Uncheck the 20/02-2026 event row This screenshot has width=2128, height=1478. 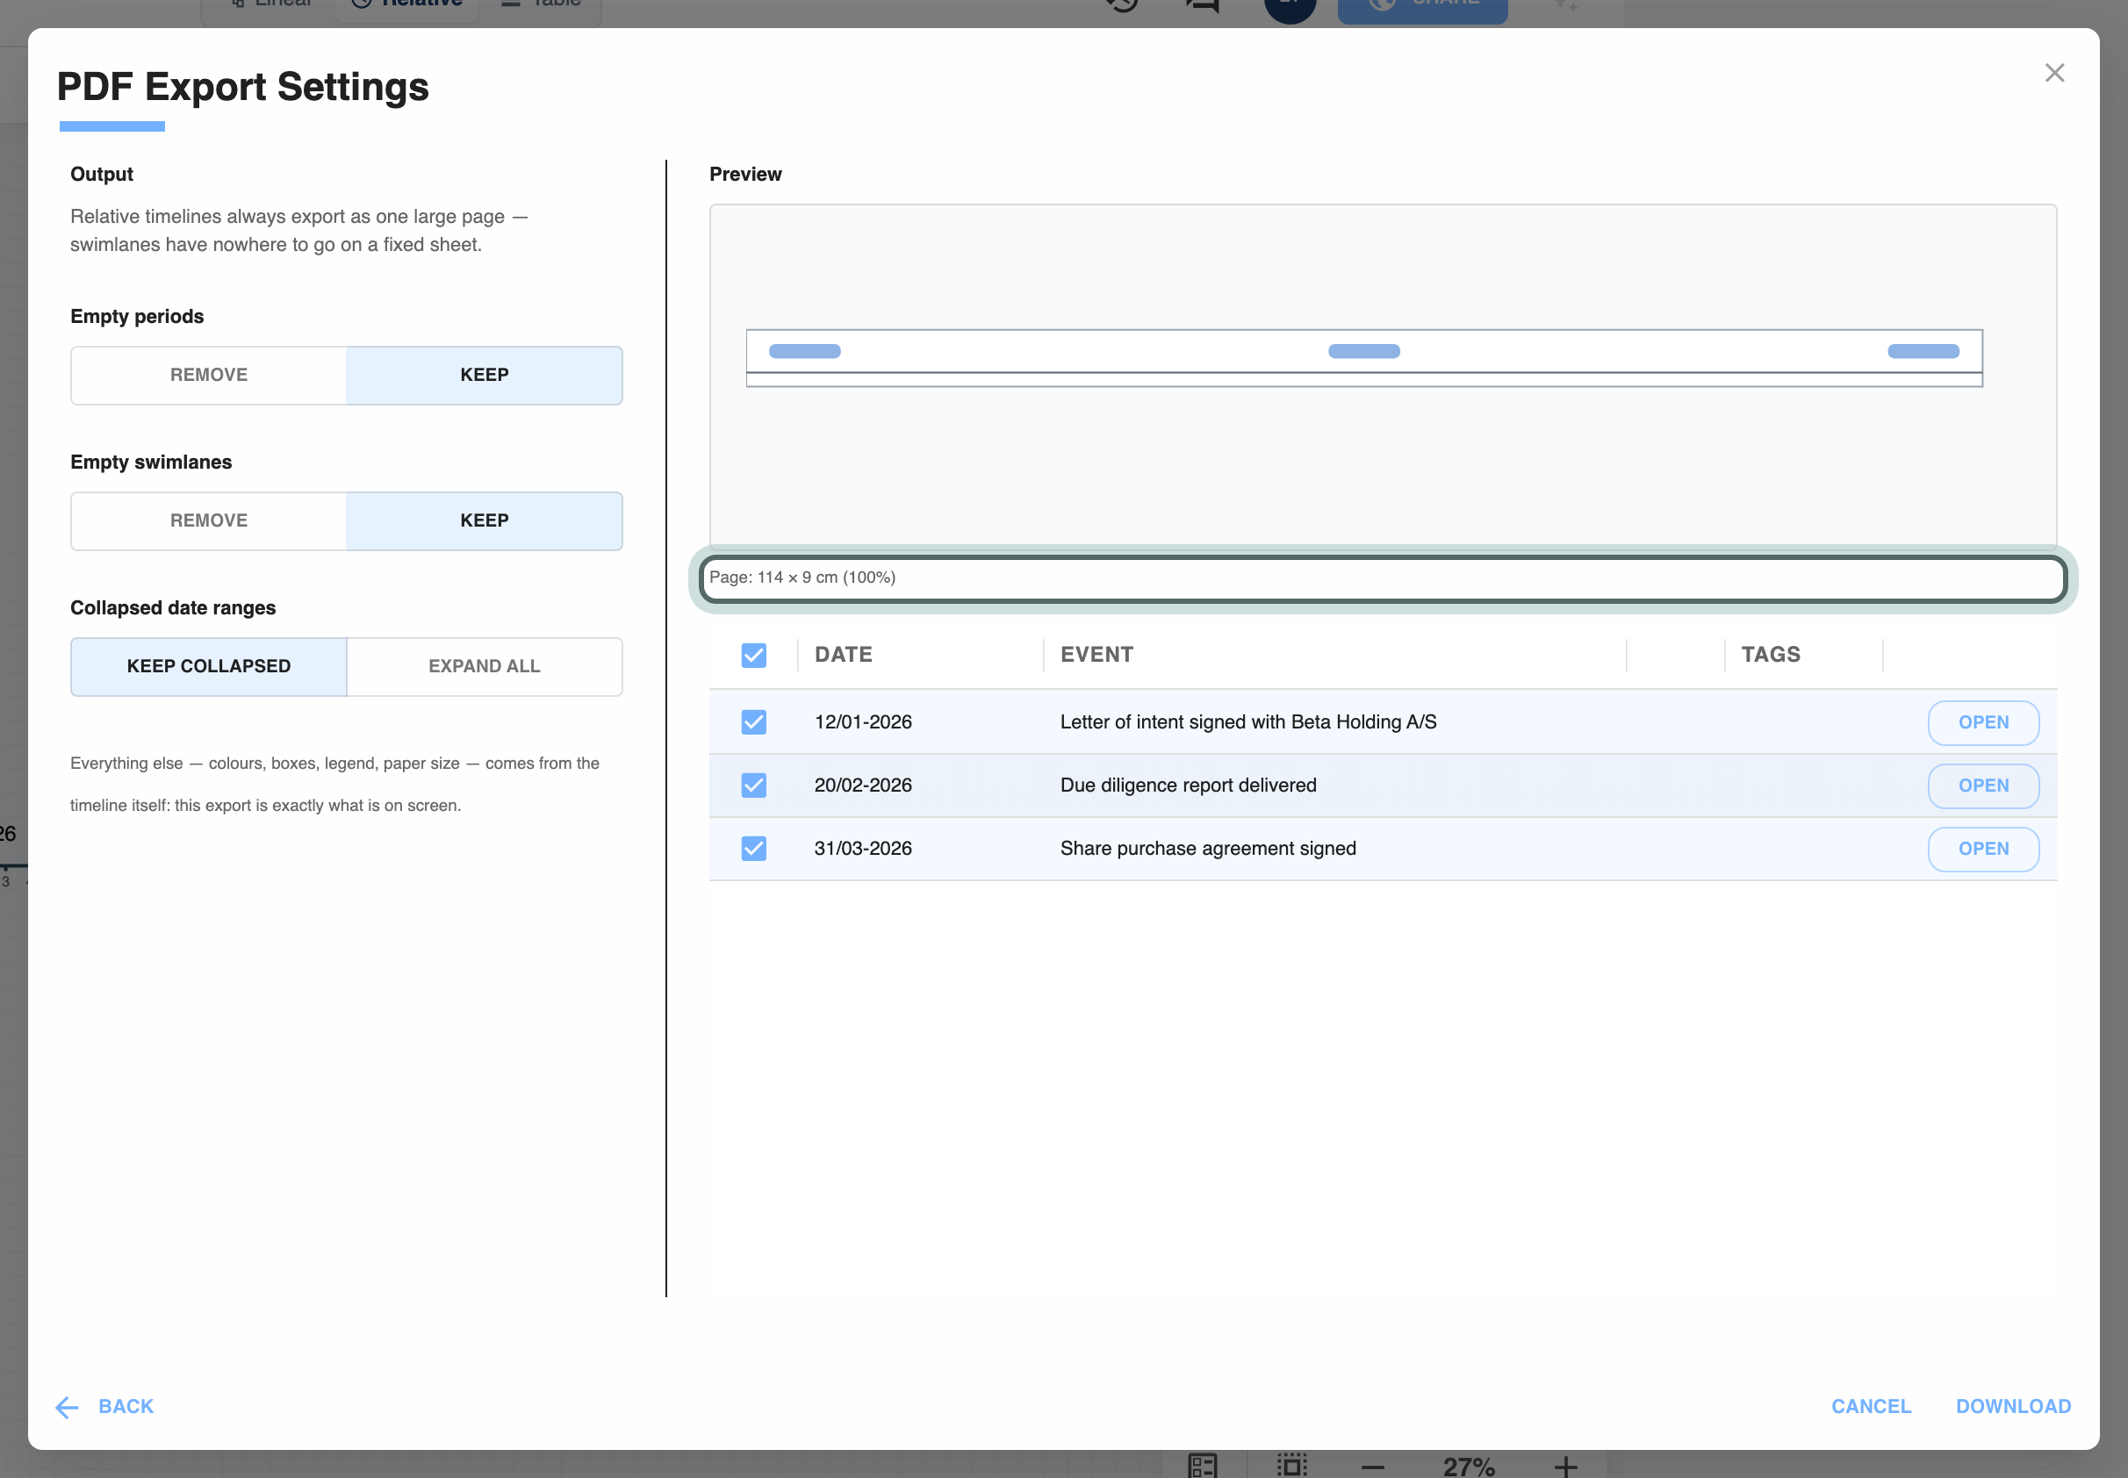pos(754,786)
